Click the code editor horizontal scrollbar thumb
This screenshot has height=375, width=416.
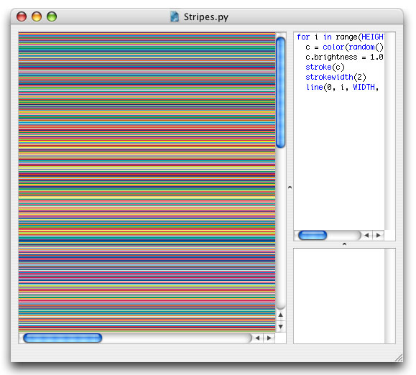click(x=313, y=235)
